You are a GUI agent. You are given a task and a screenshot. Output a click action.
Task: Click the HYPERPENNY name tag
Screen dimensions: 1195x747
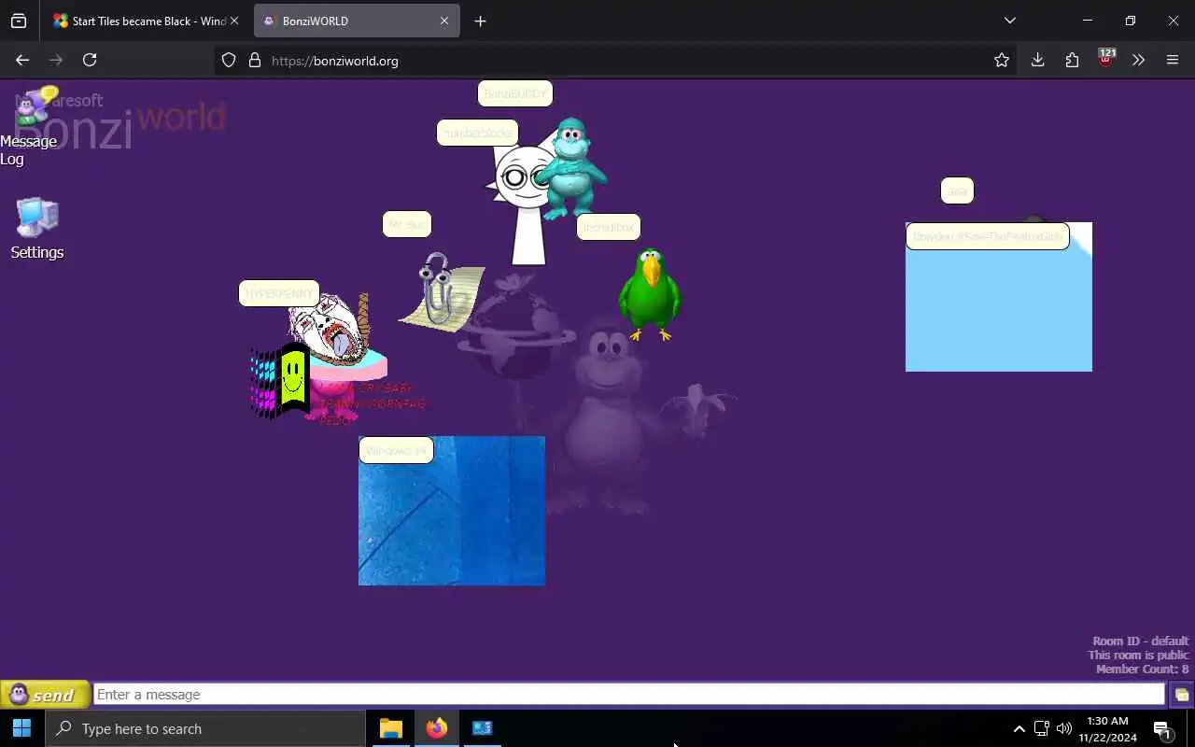[279, 293]
